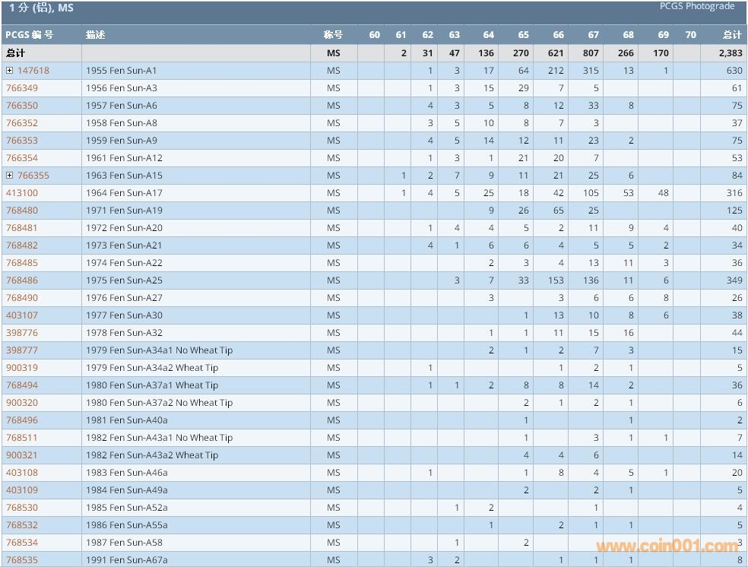Open PCGS number 766349 link
This screenshot has height=567, width=748.
(x=22, y=88)
